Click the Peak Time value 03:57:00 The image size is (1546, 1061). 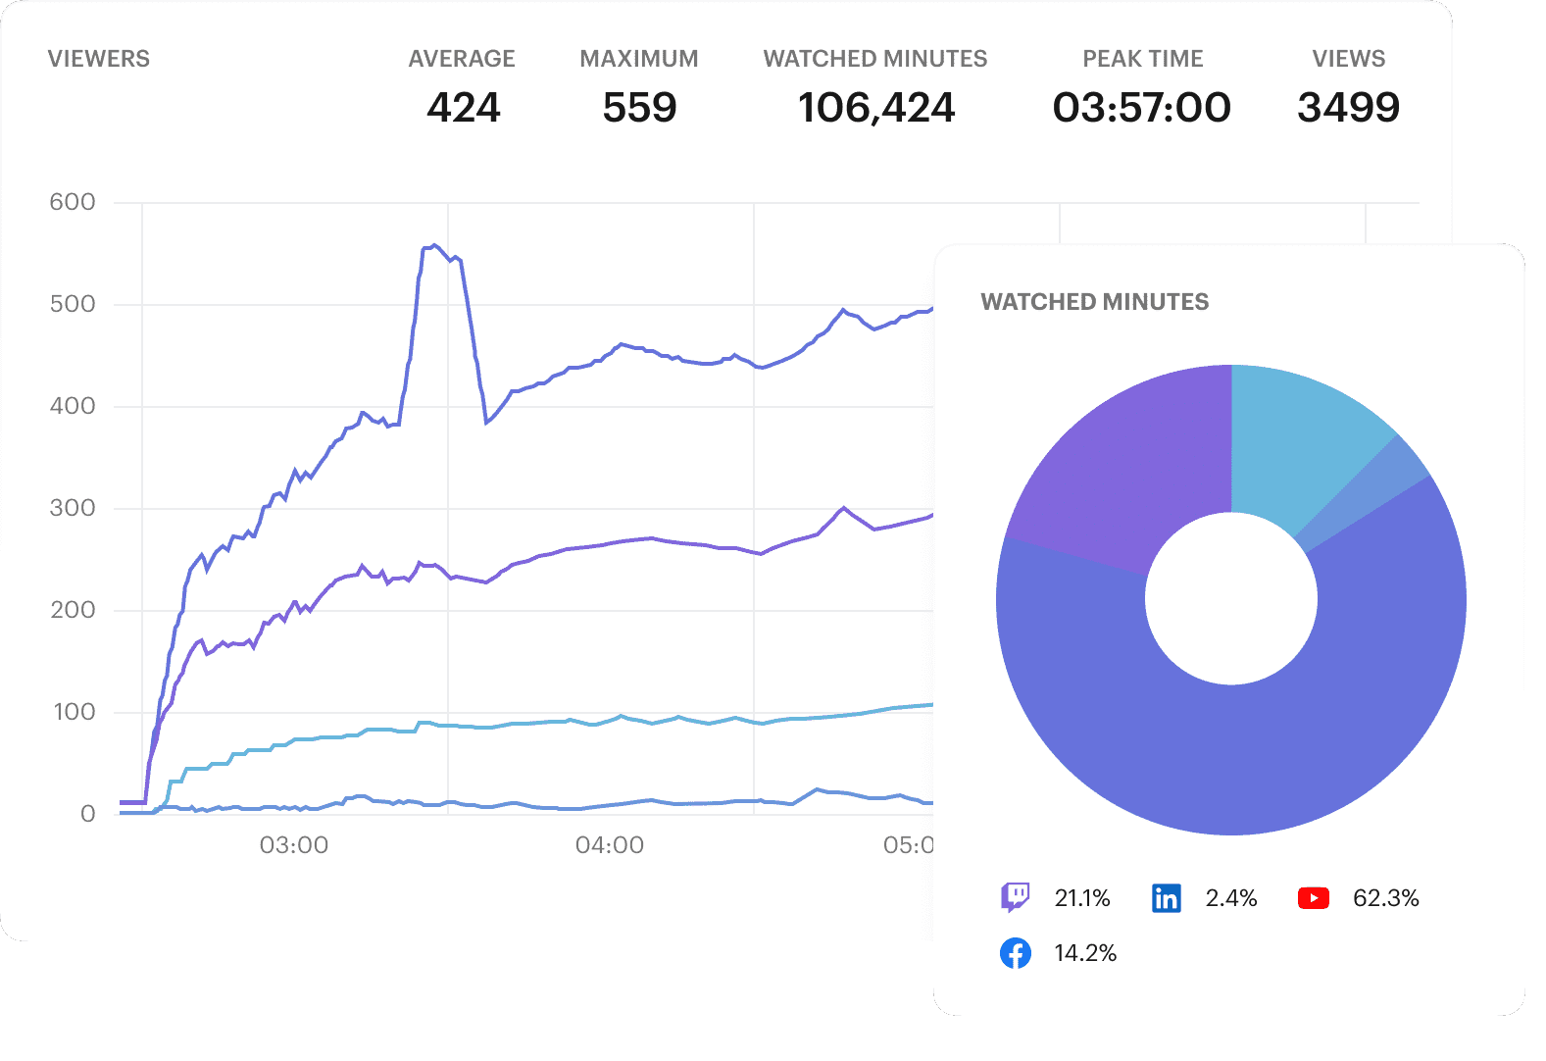pyautogui.click(x=1142, y=107)
